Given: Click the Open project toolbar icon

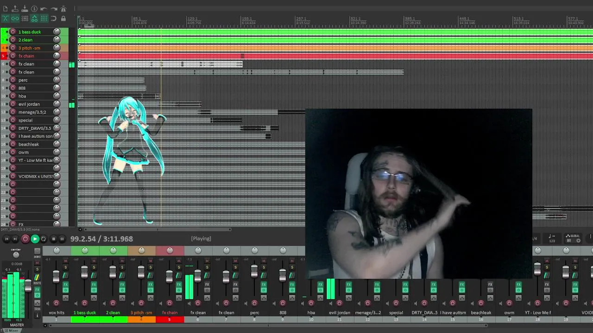Looking at the screenshot, I should [15, 9].
